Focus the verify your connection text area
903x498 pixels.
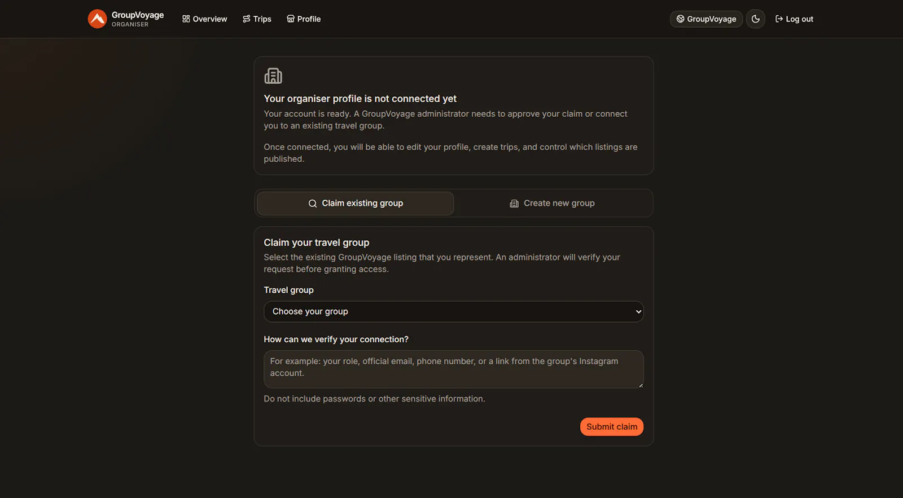point(454,369)
